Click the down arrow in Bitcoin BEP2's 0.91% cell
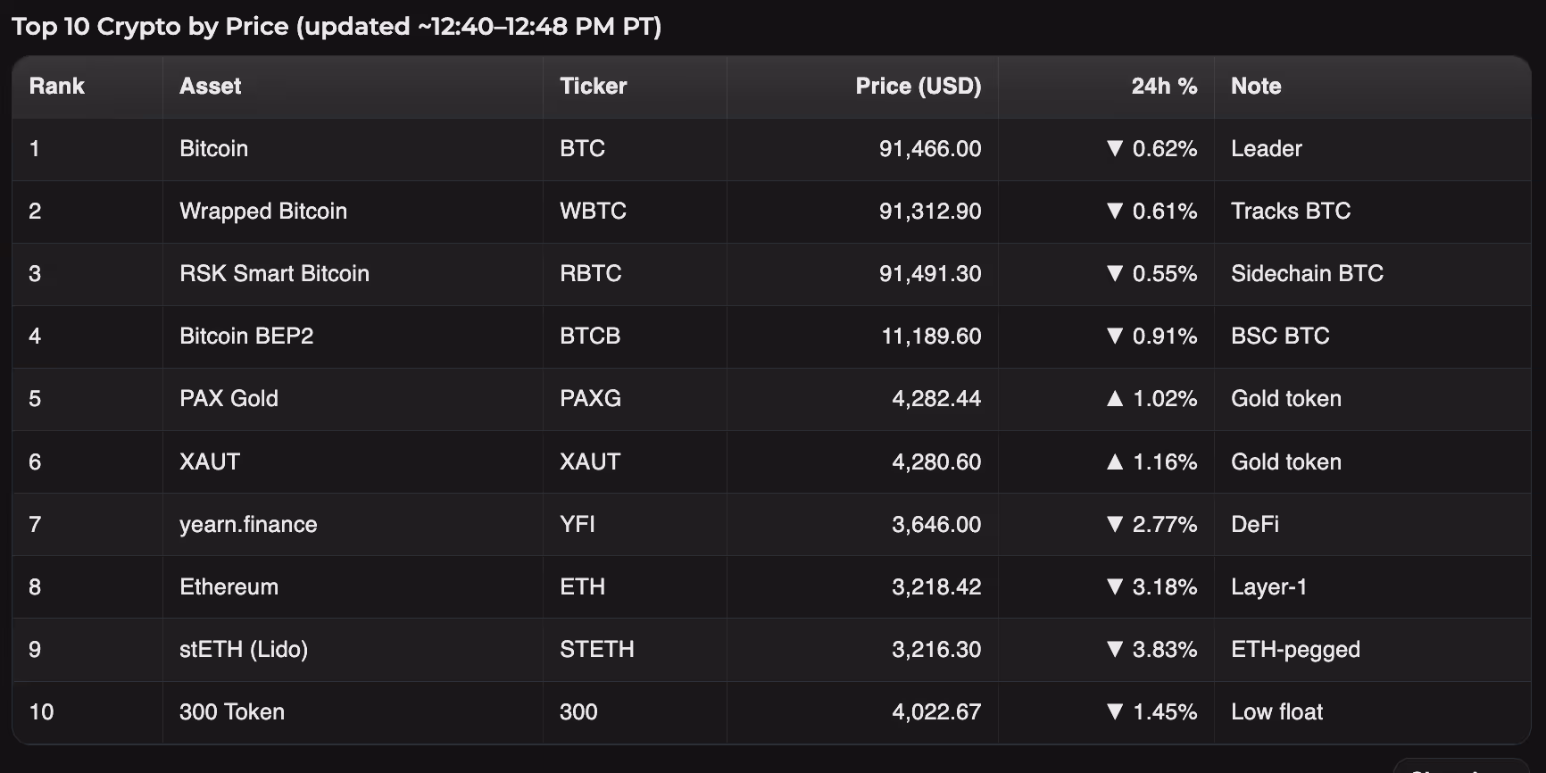The height and width of the screenshot is (773, 1546). coord(1114,336)
